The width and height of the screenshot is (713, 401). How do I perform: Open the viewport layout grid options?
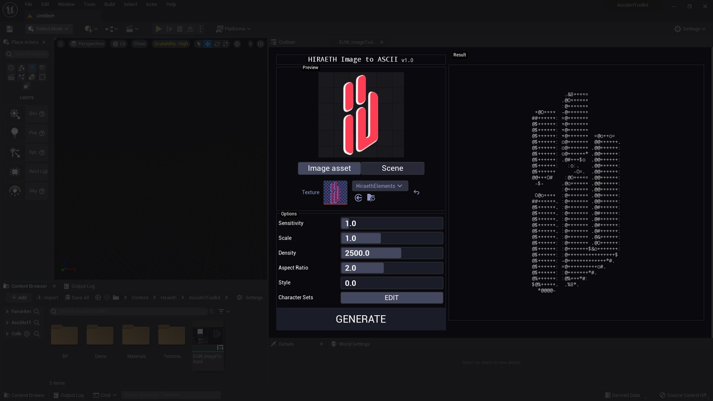[x=260, y=44]
